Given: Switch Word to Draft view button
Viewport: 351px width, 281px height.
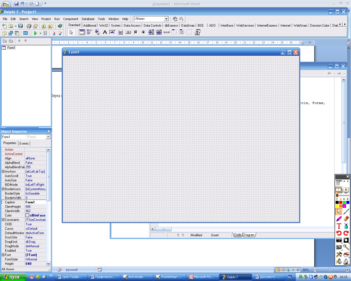Looking at the screenshot, I should (298, 270).
